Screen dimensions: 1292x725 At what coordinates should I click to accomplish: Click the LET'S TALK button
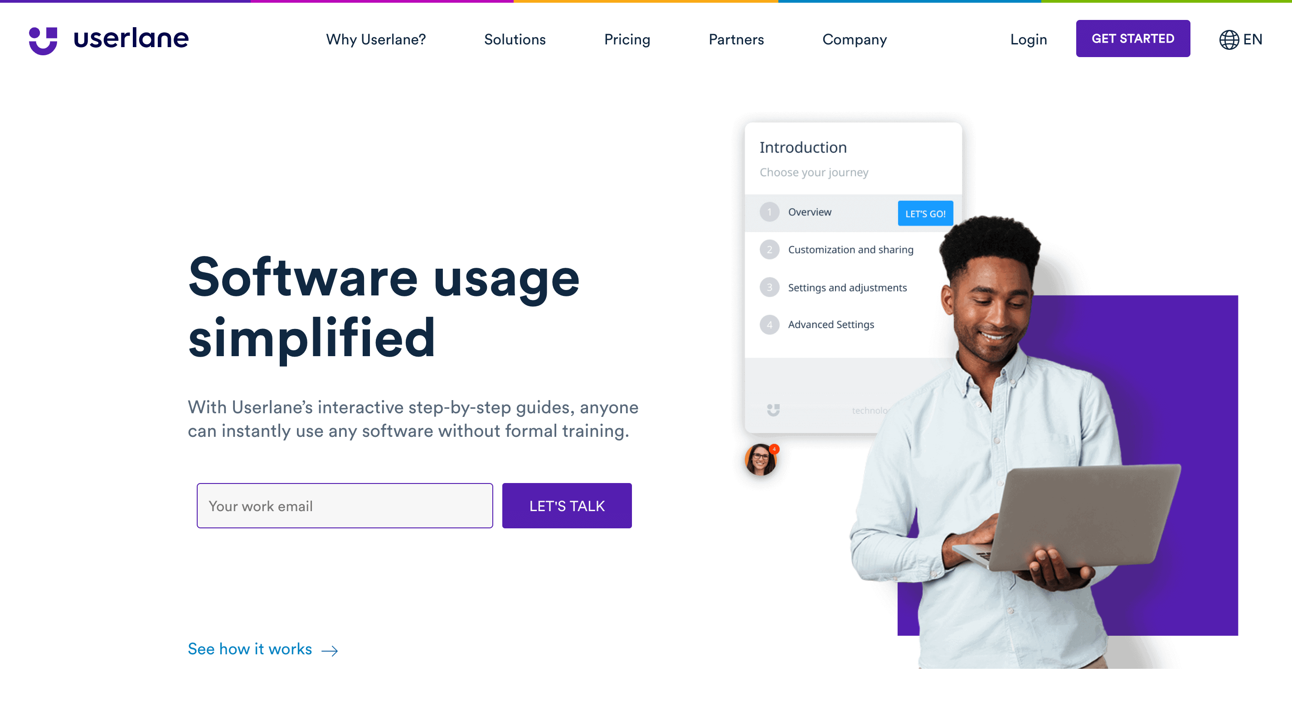pyautogui.click(x=567, y=506)
